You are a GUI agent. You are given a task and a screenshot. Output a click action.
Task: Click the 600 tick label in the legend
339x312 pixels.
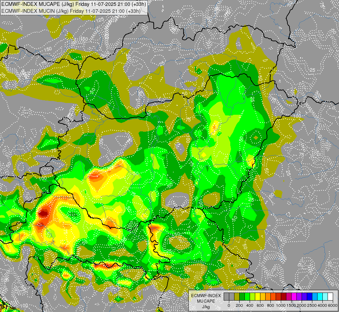point(260,305)
